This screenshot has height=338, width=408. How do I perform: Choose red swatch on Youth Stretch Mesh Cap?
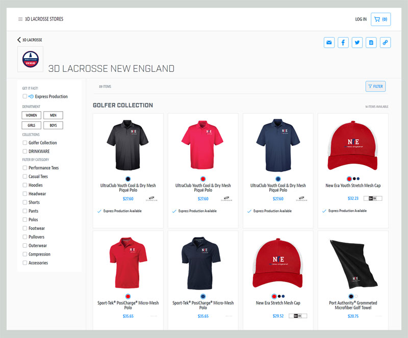click(349, 179)
